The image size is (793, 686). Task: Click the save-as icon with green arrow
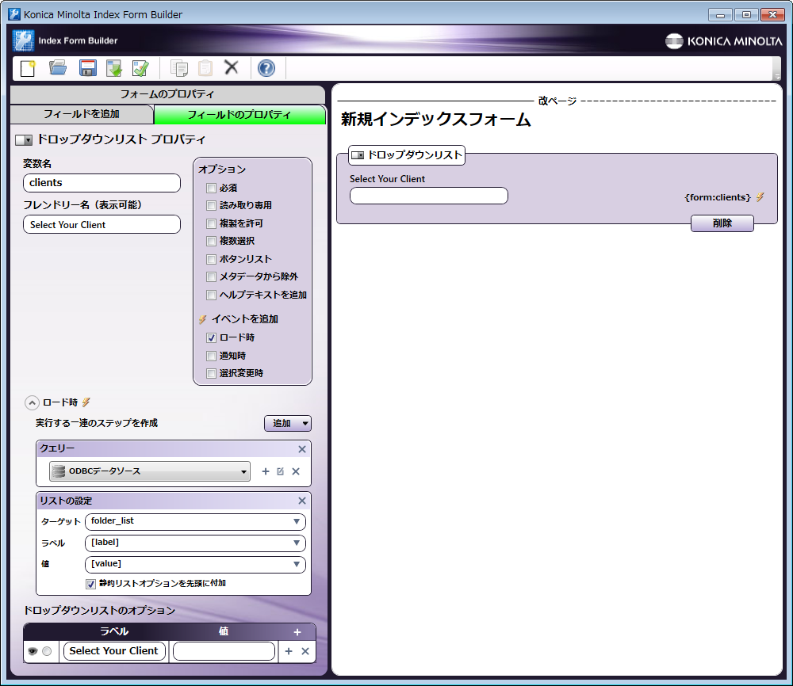click(x=113, y=68)
